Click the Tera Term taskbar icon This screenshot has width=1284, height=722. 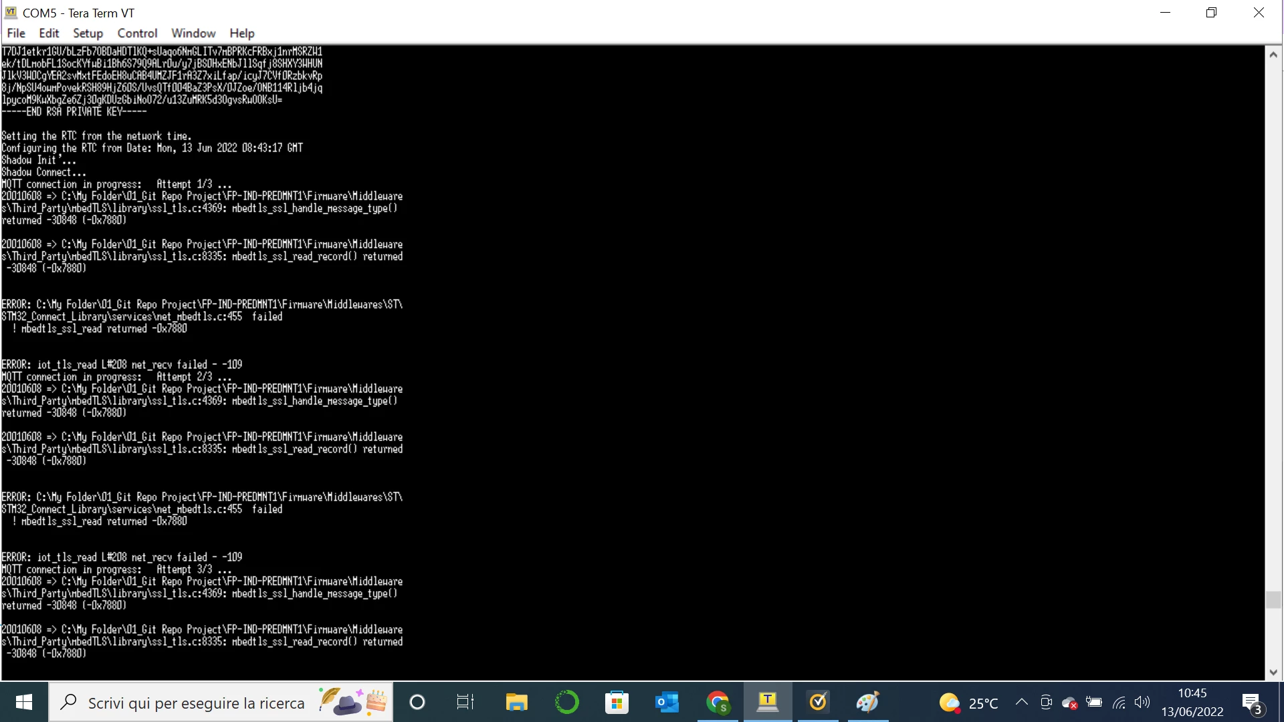pyautogui.click(x=768, y=702)
